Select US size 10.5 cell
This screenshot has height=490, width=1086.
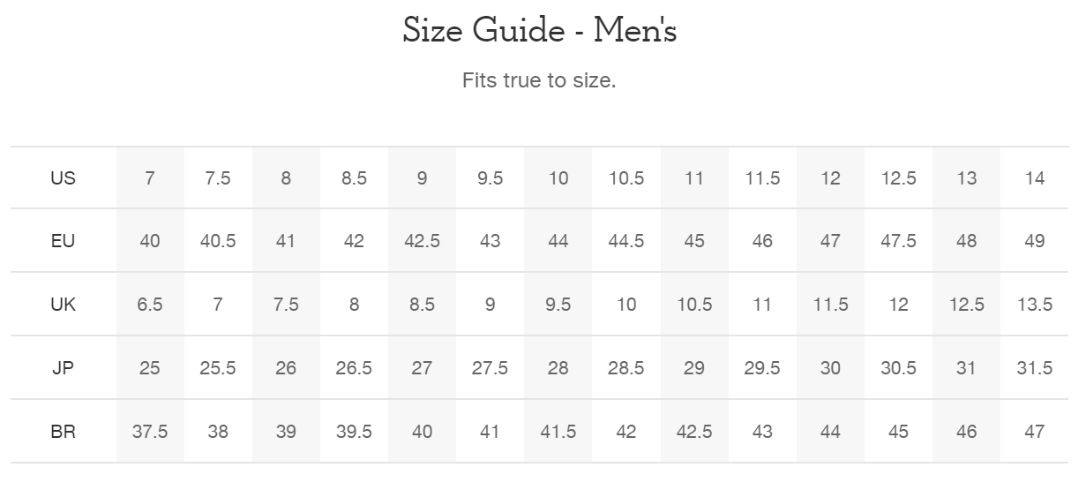626,178
